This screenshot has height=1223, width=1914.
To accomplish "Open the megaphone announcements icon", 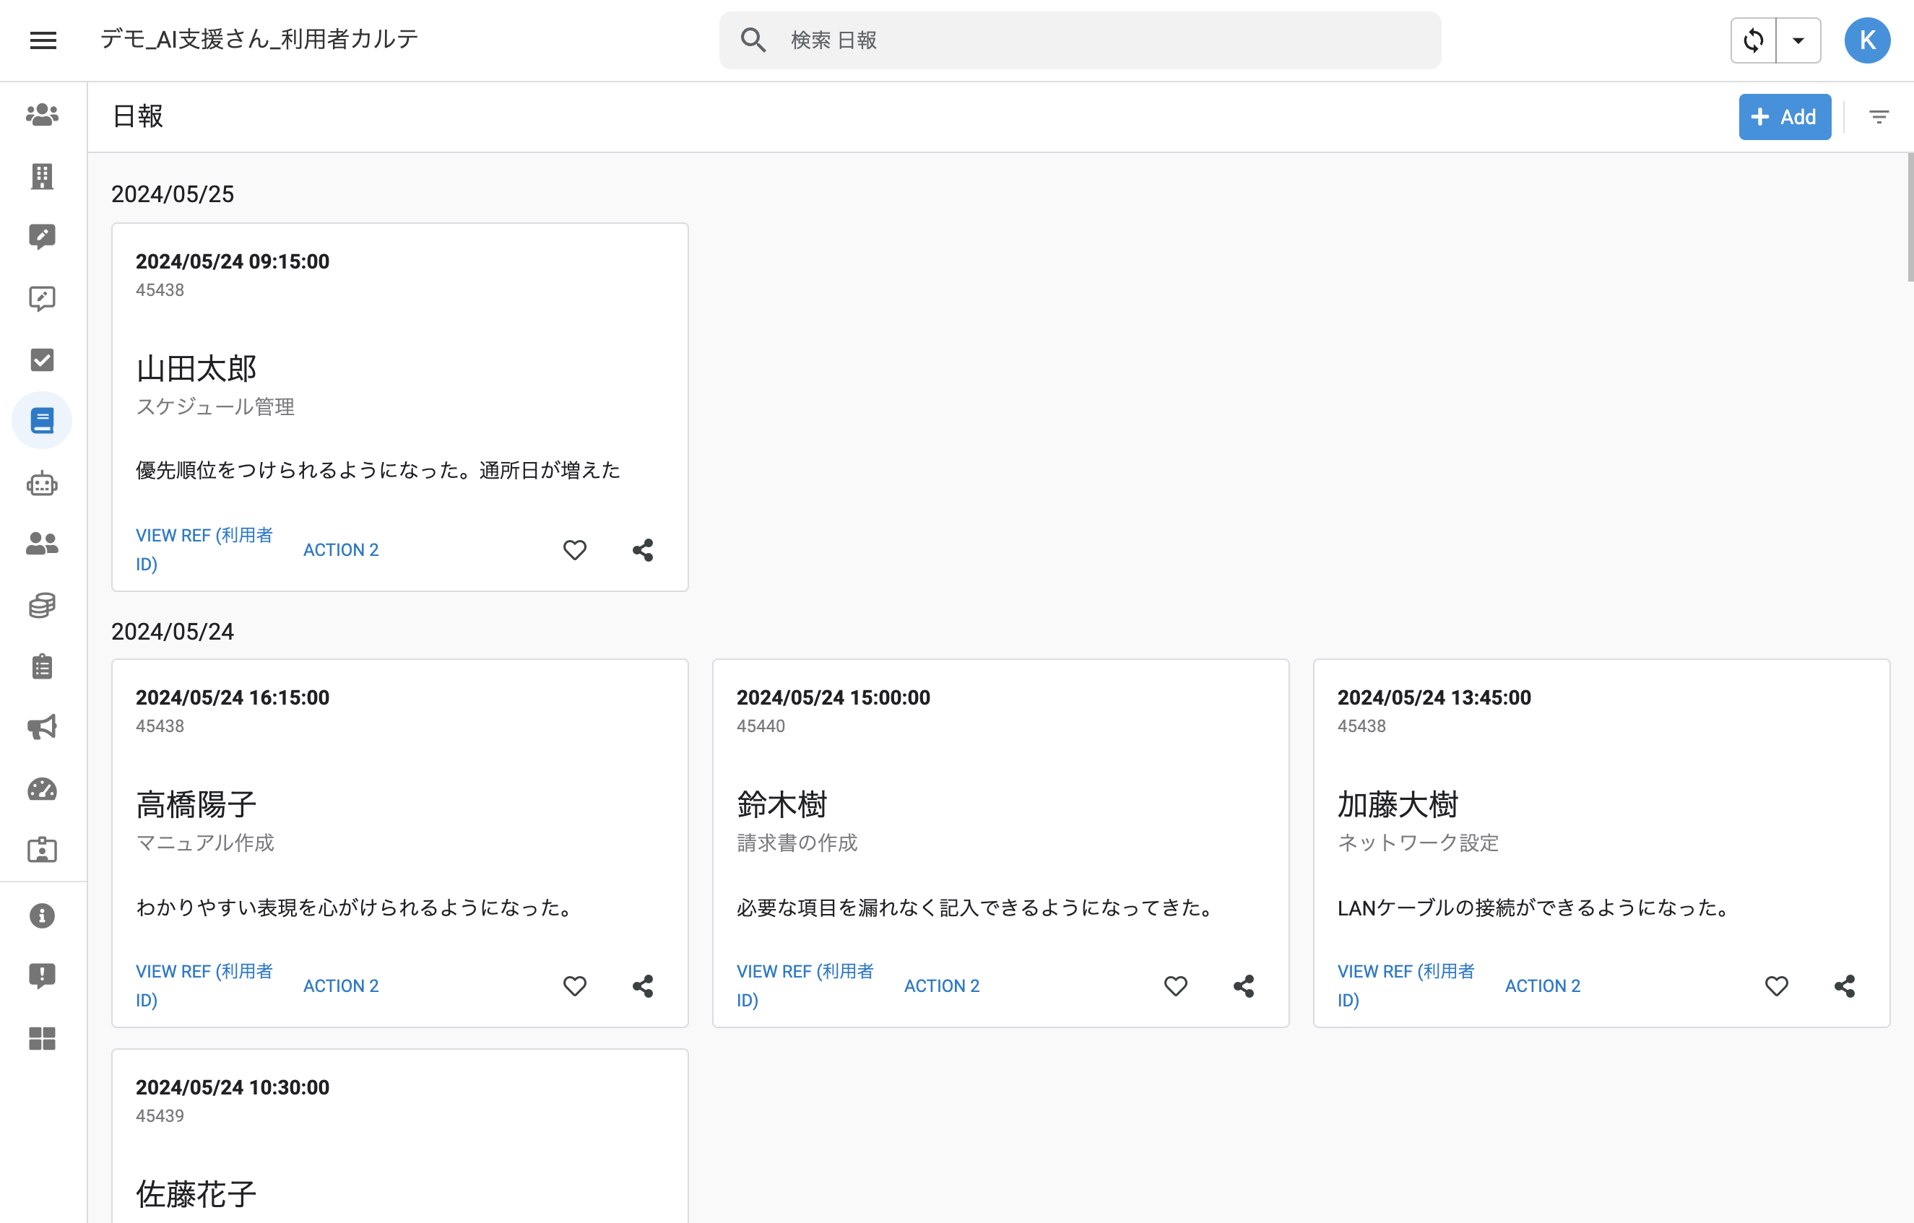I will [x=42, y=727].
